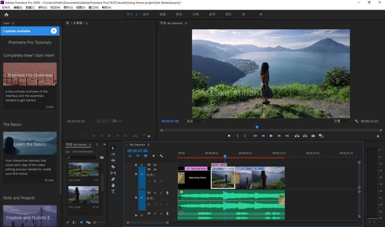The image size is (385, 227).
Task: Click the 1 update available banner
Action: 30,31
